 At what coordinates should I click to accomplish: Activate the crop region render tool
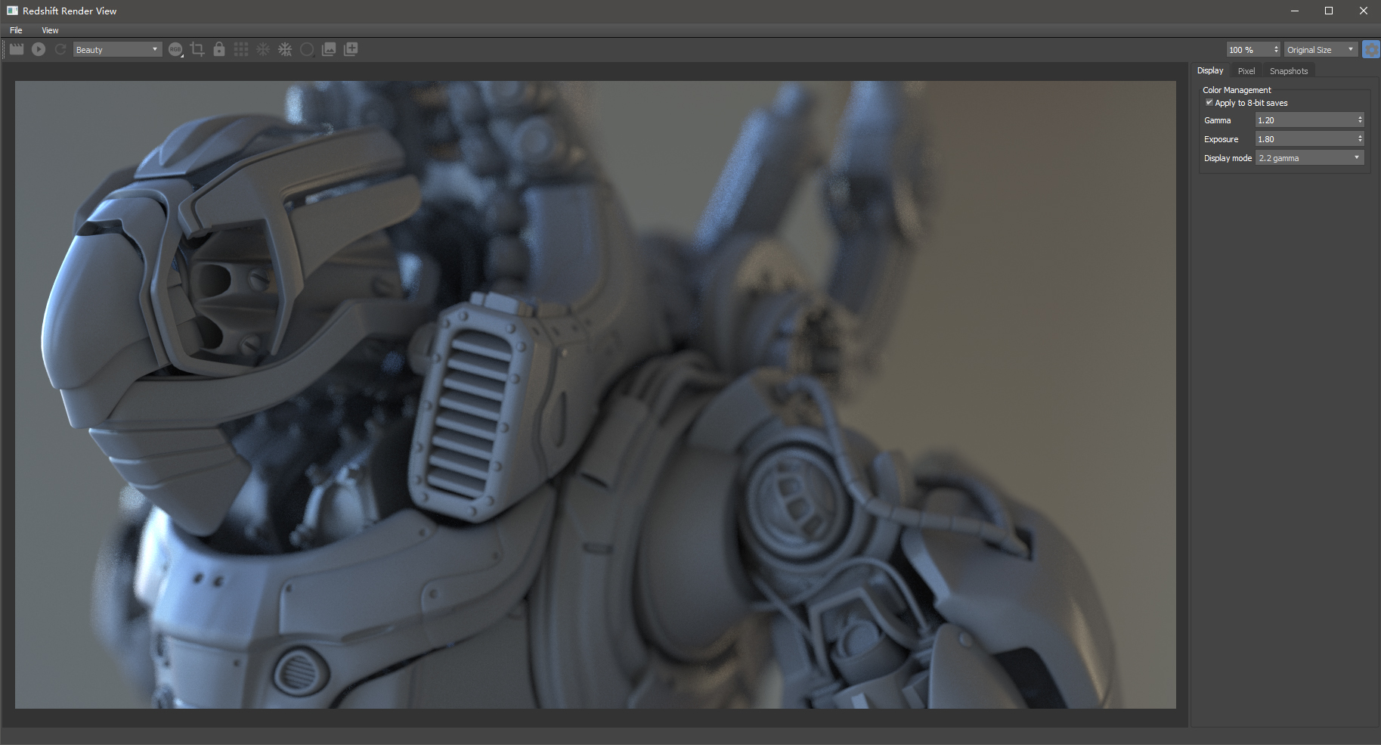197,49
